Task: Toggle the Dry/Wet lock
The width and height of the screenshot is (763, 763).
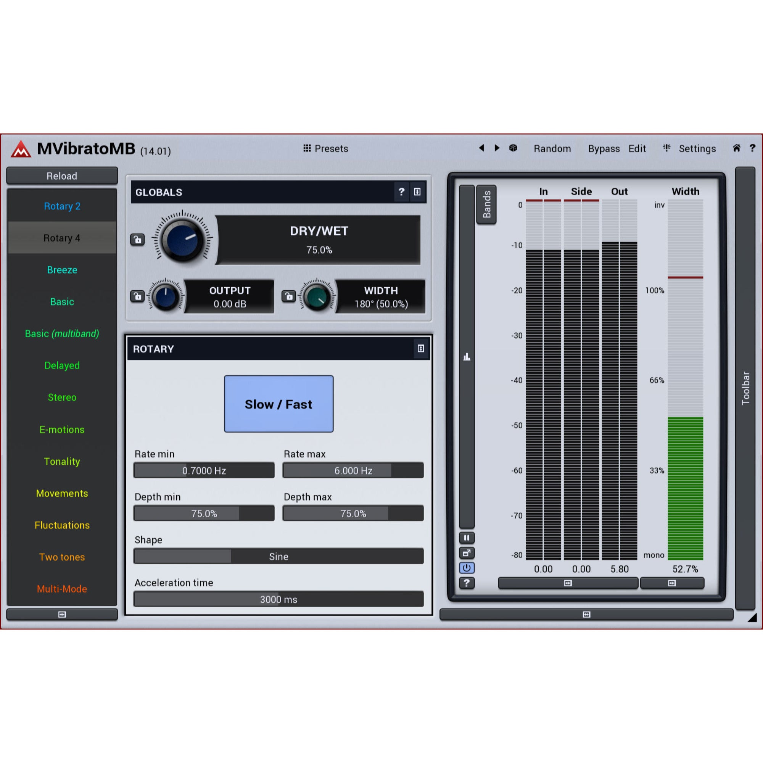Action: coord(137,239)
